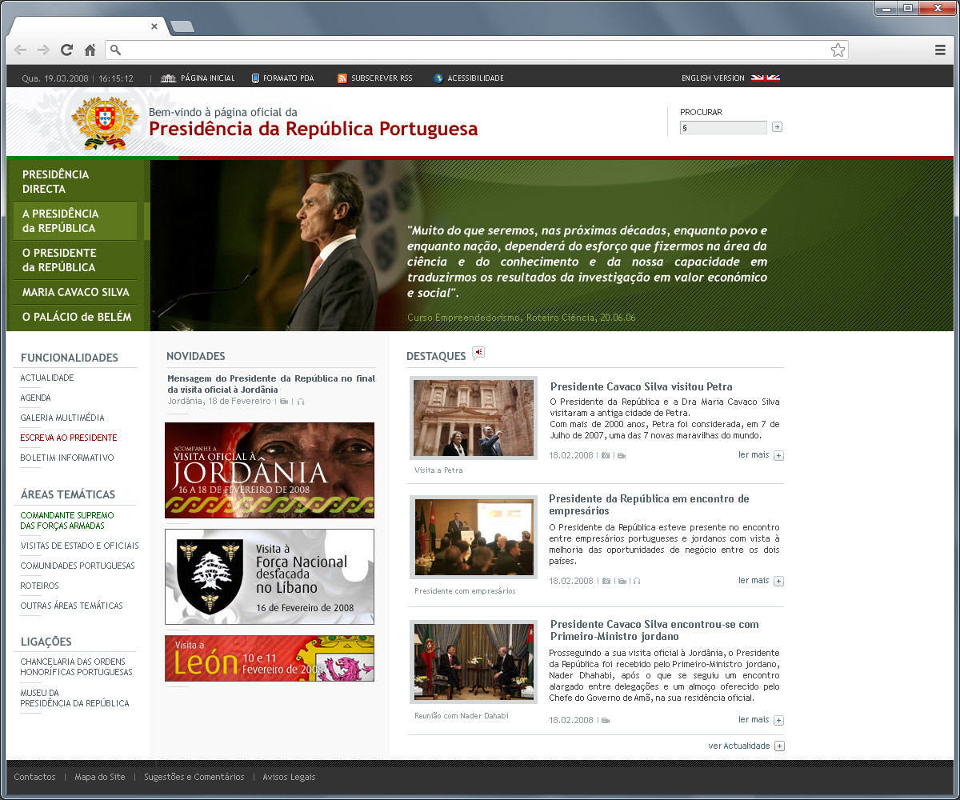Click inside the Procurar search field
This screenshot has height=800, width=960.
click(x=722, y=126)
